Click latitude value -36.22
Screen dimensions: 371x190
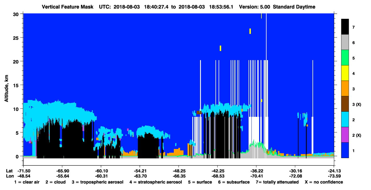coord(256,171)
